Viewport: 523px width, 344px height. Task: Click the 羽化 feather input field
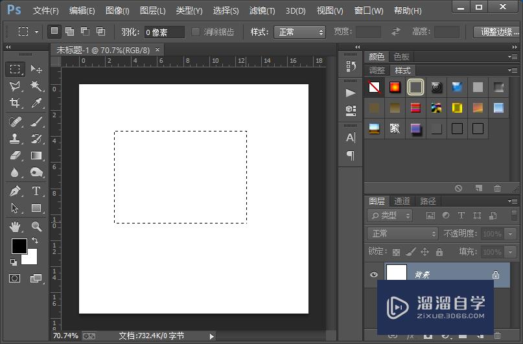point(164,32)
